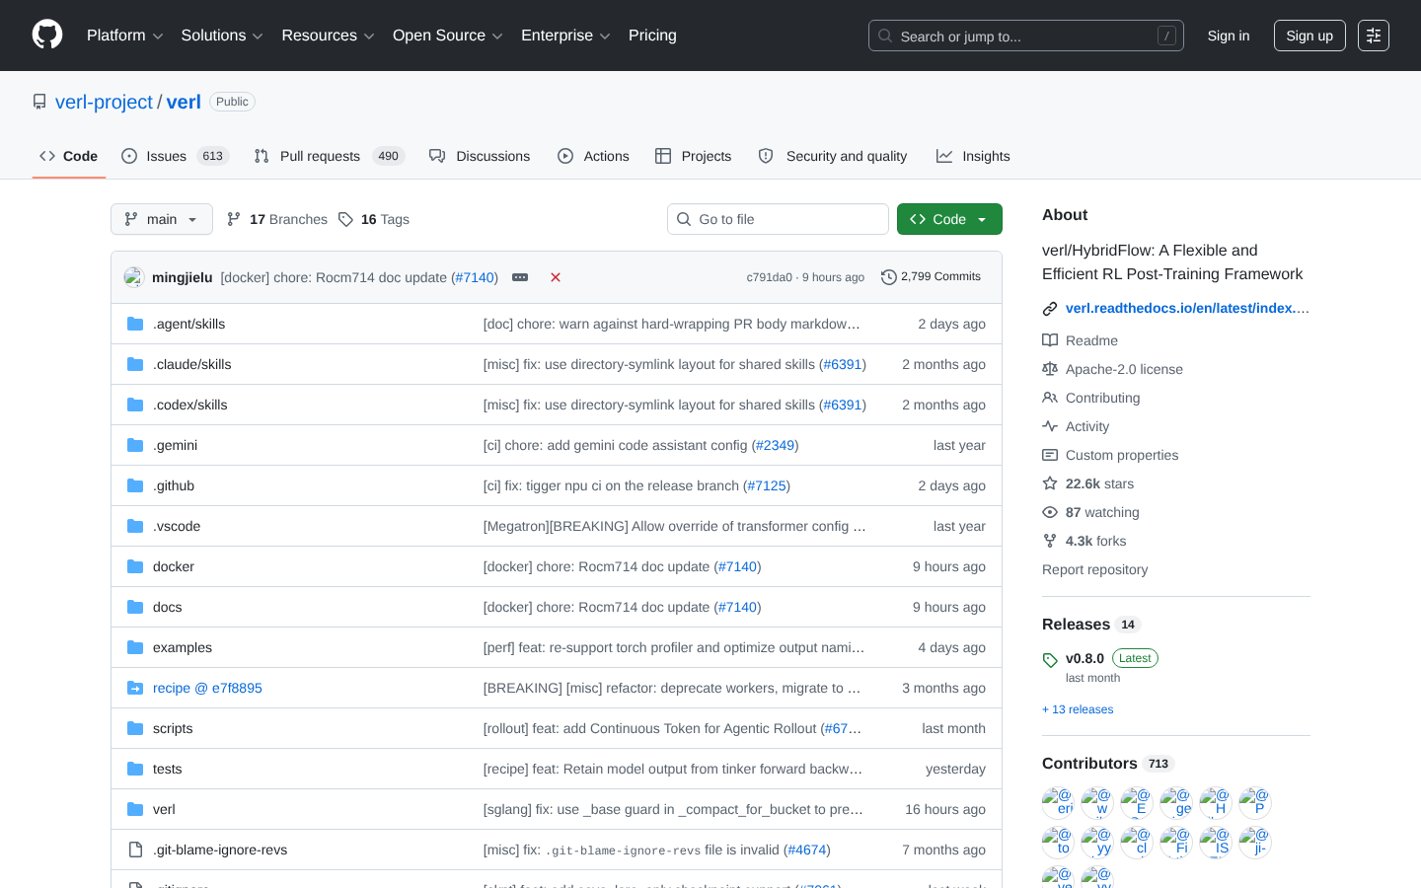The height and width of the screenshot is (888, 1421).
Task: Click the .gemini folder icon
Action: [135, 445]
